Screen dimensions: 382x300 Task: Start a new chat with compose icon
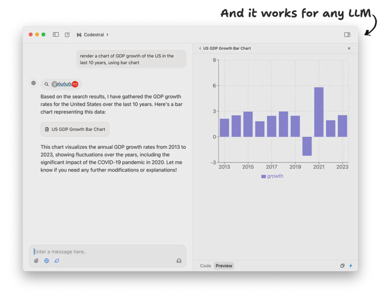[x=67, y=35]
